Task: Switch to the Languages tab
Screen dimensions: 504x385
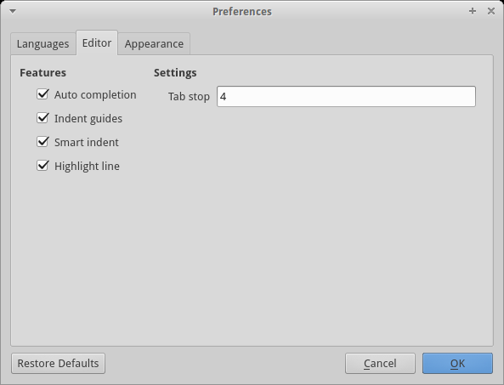Action: point(43,43)
